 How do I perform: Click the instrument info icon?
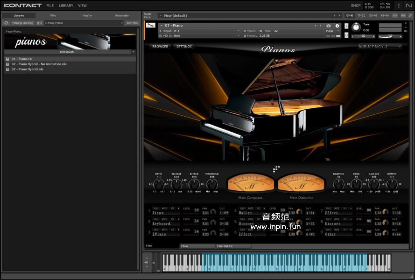pos(338,26)
